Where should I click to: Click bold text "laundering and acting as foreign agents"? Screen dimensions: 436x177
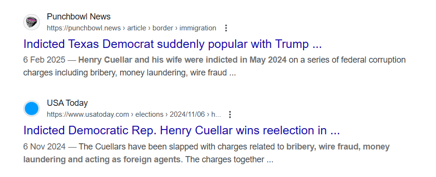pyautogui.click(x=102, y=159)
